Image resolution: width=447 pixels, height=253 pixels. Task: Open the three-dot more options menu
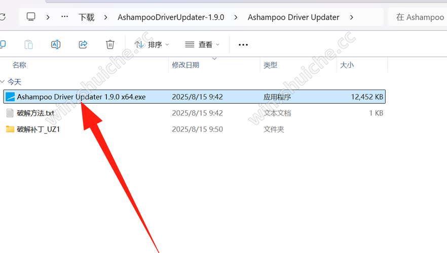tap(243, 45)
